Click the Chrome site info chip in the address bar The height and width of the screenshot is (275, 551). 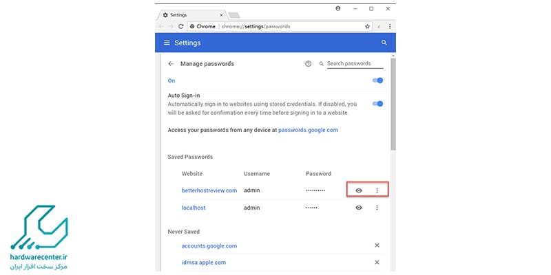coord(202,26)
